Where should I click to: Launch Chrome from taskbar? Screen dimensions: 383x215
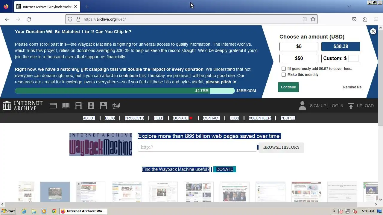click(x=54, y=211)
